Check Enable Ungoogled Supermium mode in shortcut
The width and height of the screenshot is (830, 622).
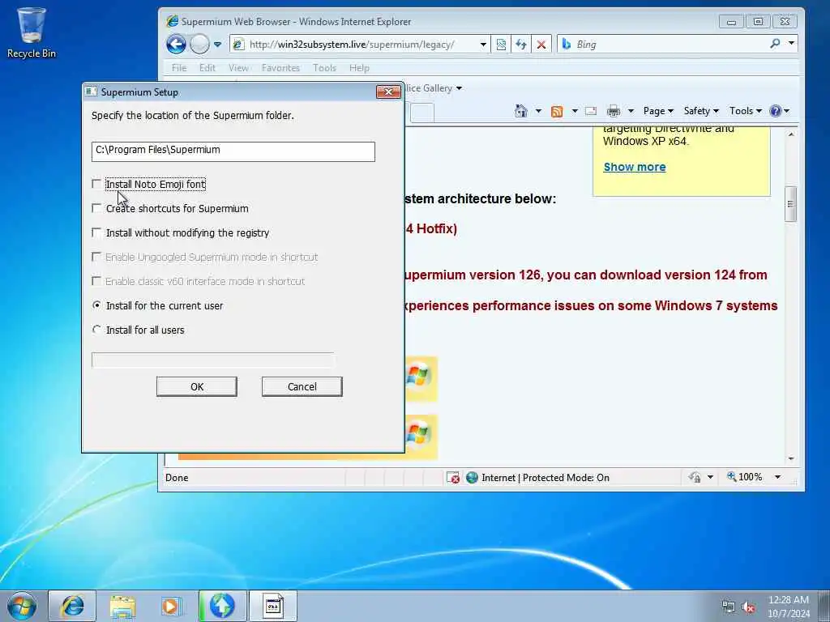point(96,257)
